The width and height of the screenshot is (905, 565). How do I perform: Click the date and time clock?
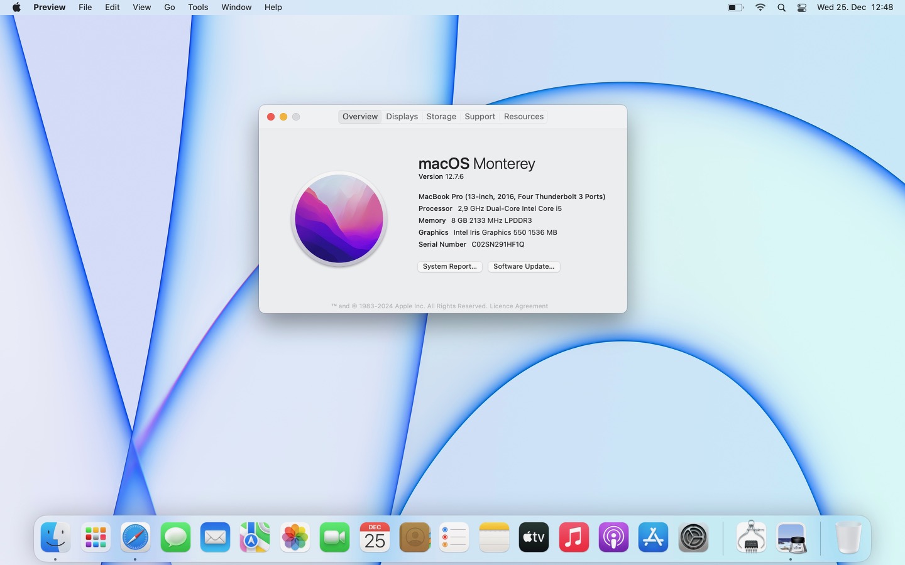[855, 8]
